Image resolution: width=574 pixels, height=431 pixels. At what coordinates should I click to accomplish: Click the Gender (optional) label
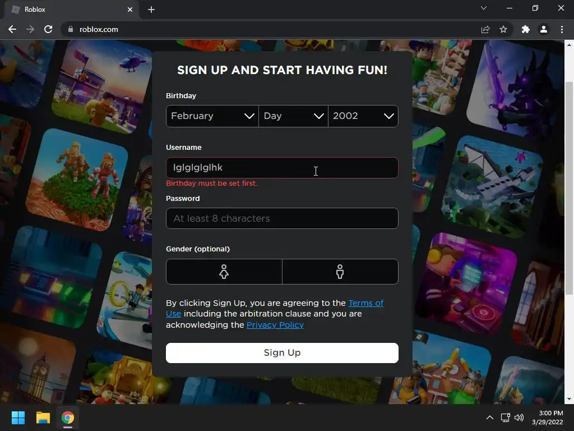pyautogui.click(x=198, y=249)
